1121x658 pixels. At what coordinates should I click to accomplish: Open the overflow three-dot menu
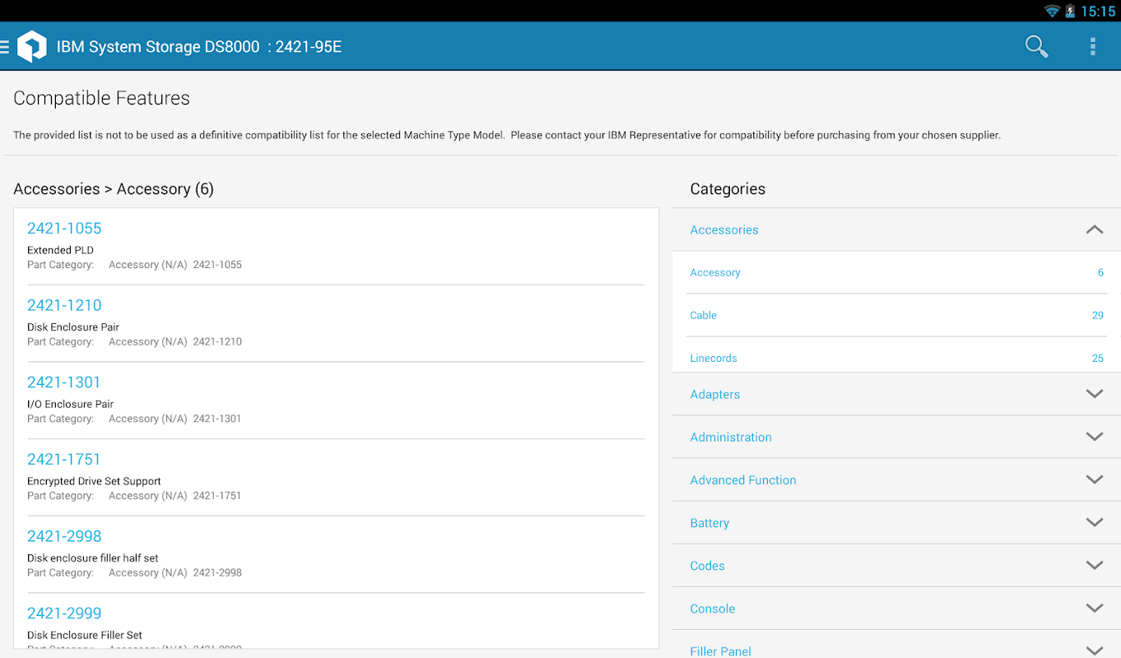click(x=1092, y=46)
